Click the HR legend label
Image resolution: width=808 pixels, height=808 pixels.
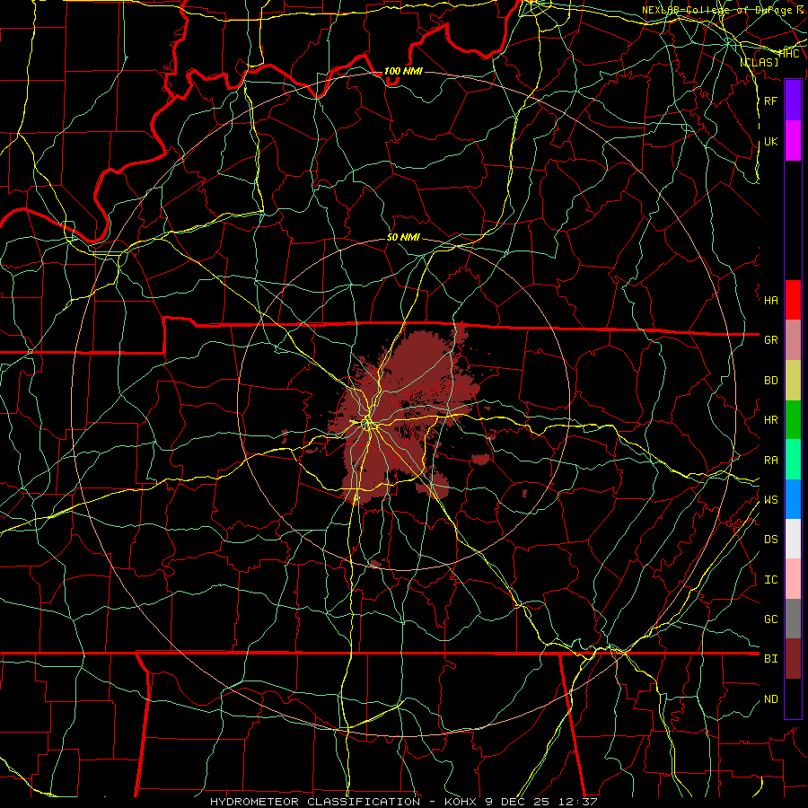tap(770, 420)
